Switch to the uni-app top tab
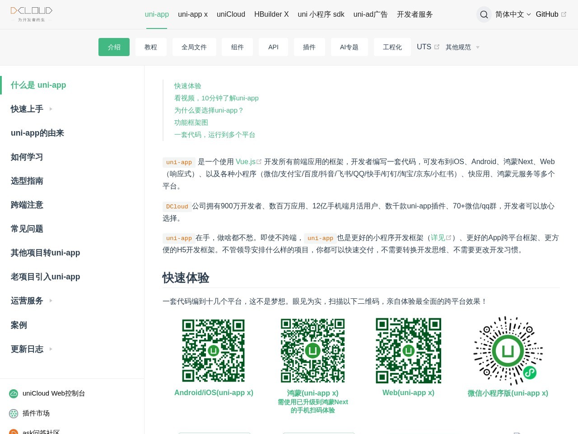This screenshot has height=434, width=578. 157,14
